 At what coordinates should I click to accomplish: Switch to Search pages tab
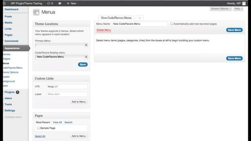(x=69, y=122)
